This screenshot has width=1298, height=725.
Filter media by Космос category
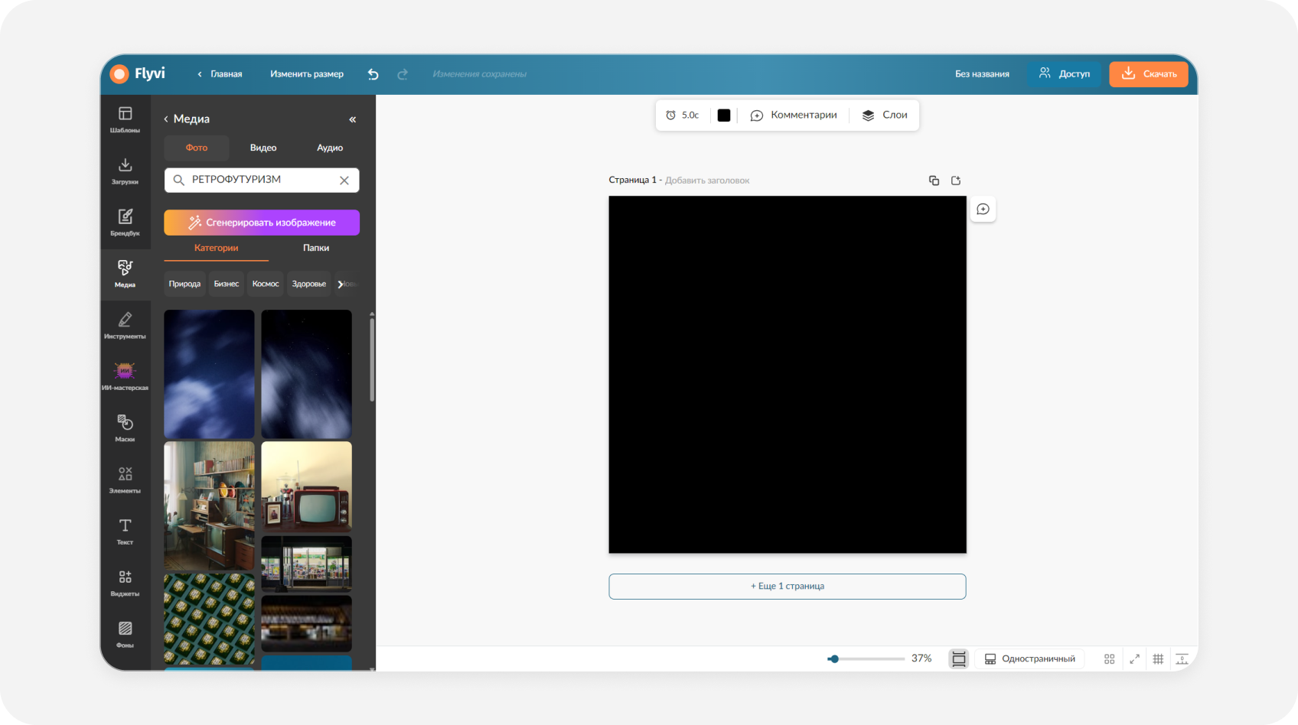[266, 284]
